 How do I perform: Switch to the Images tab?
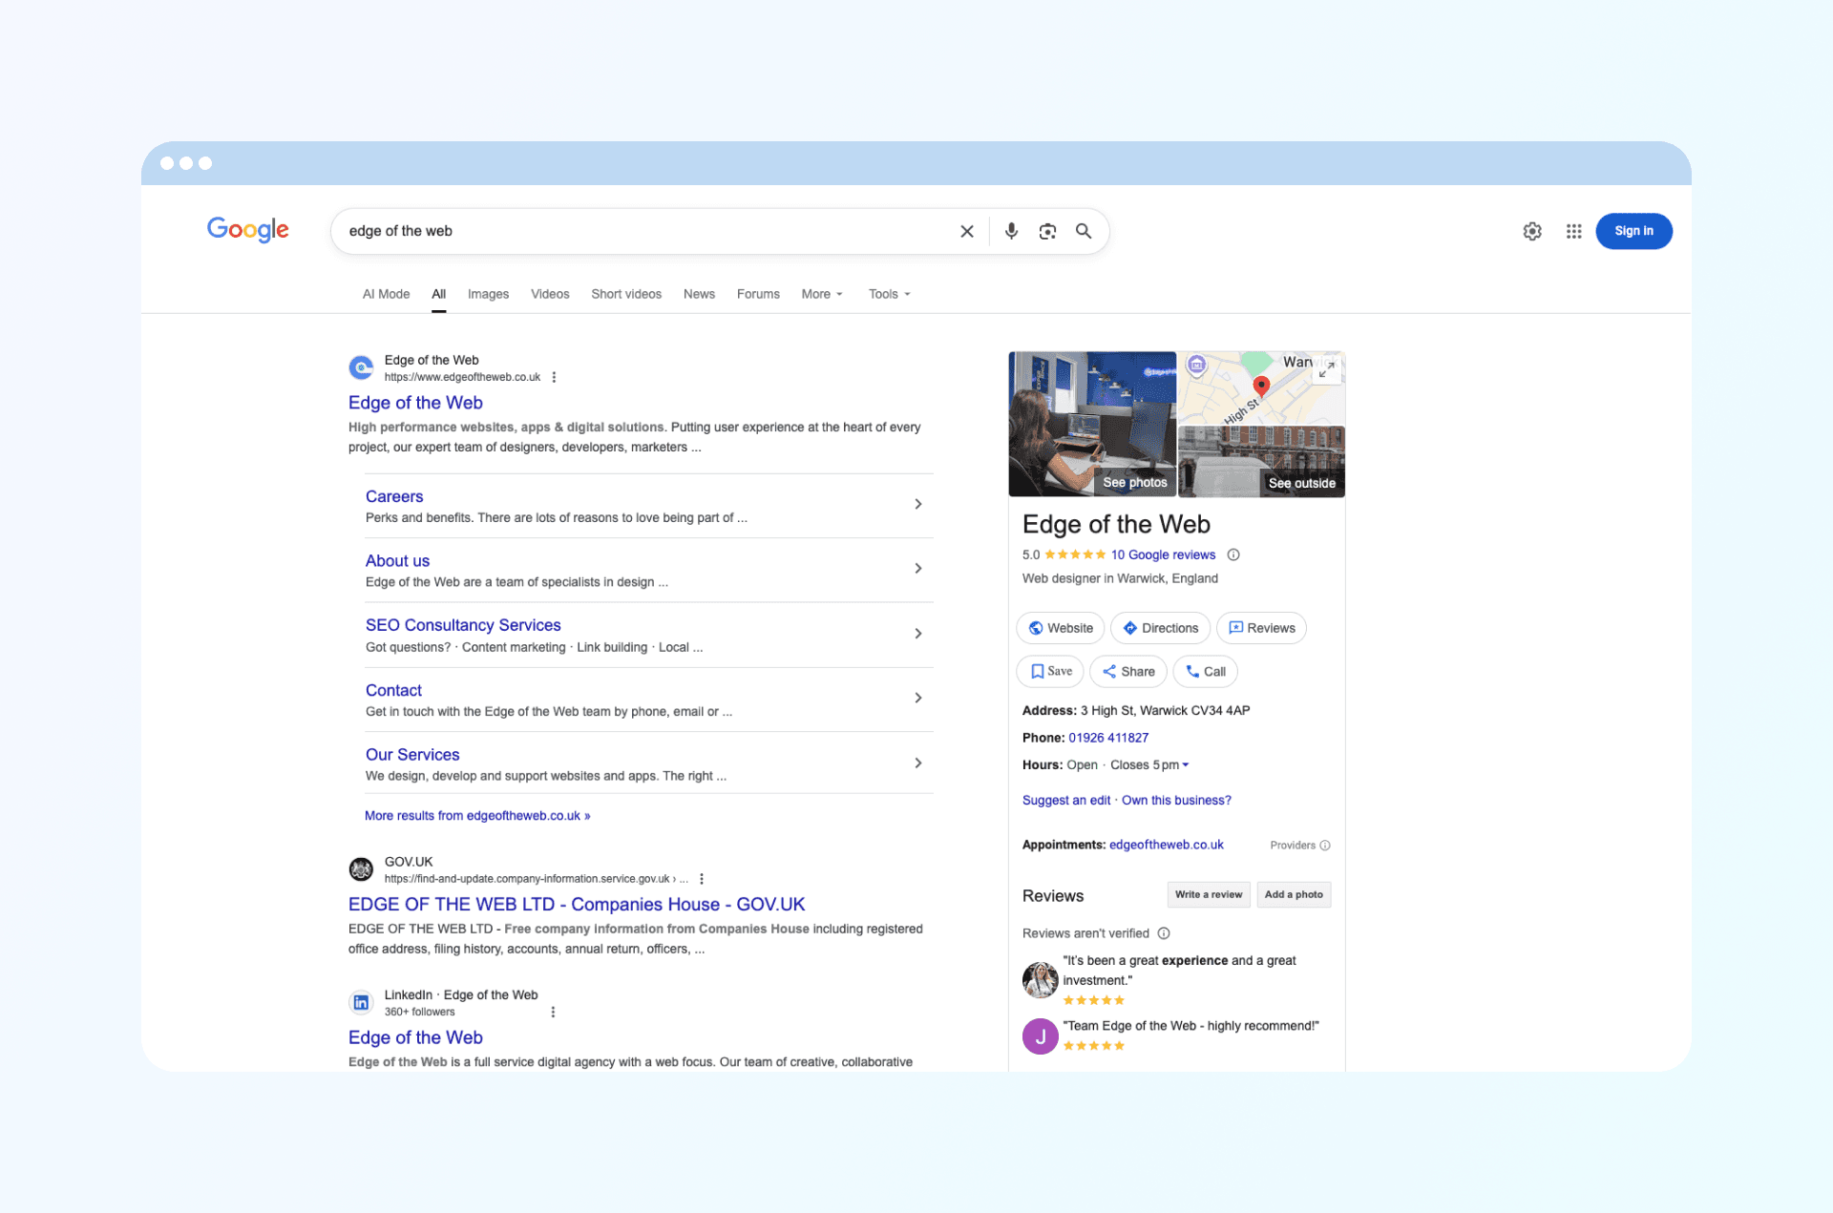click(x=488, y=294)
